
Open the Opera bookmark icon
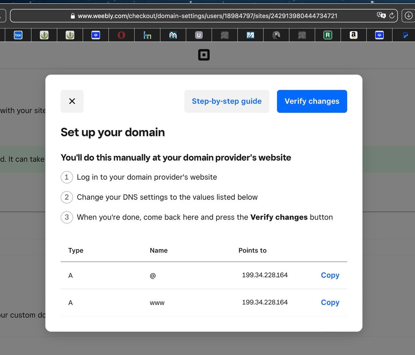pos(121,35)
